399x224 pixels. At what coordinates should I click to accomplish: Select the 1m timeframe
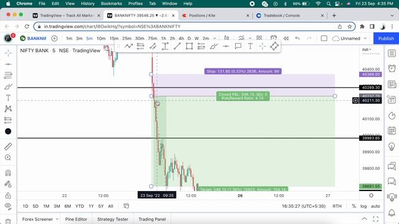pyautogui.click(x=69, y=39)
